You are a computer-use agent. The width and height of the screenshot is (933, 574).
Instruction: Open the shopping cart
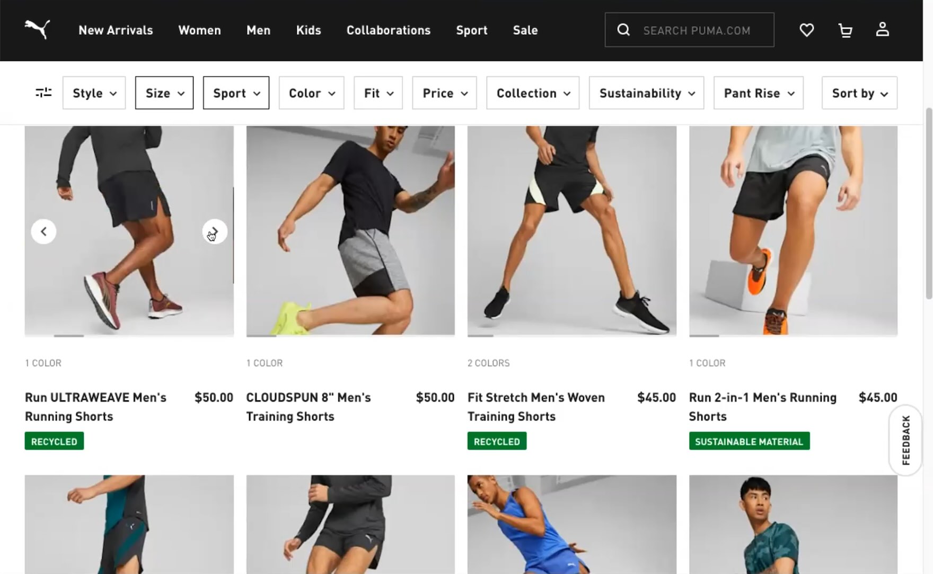pos(845,30)
